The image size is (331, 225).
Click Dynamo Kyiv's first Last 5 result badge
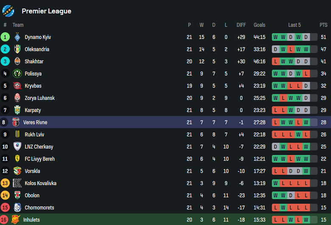point(276,37)
